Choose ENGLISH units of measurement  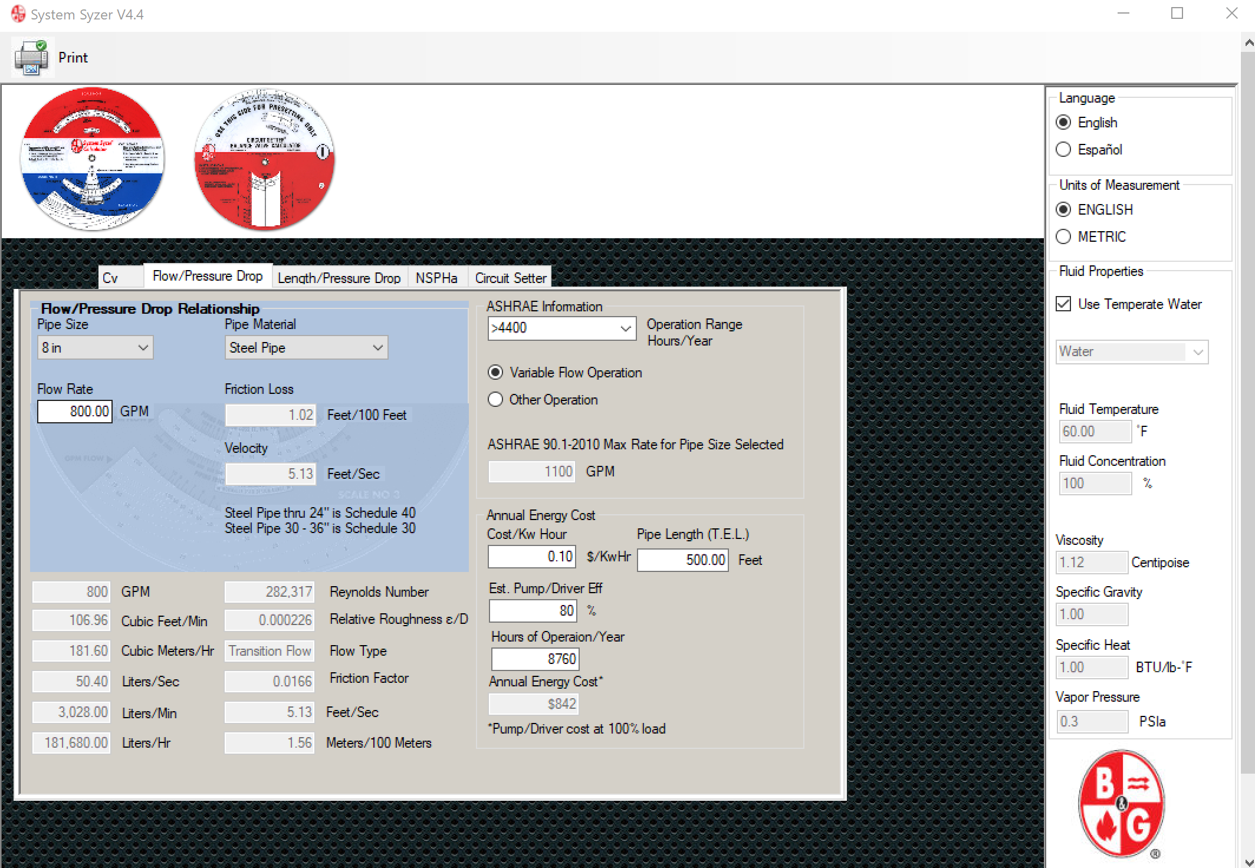point(1063,209)
